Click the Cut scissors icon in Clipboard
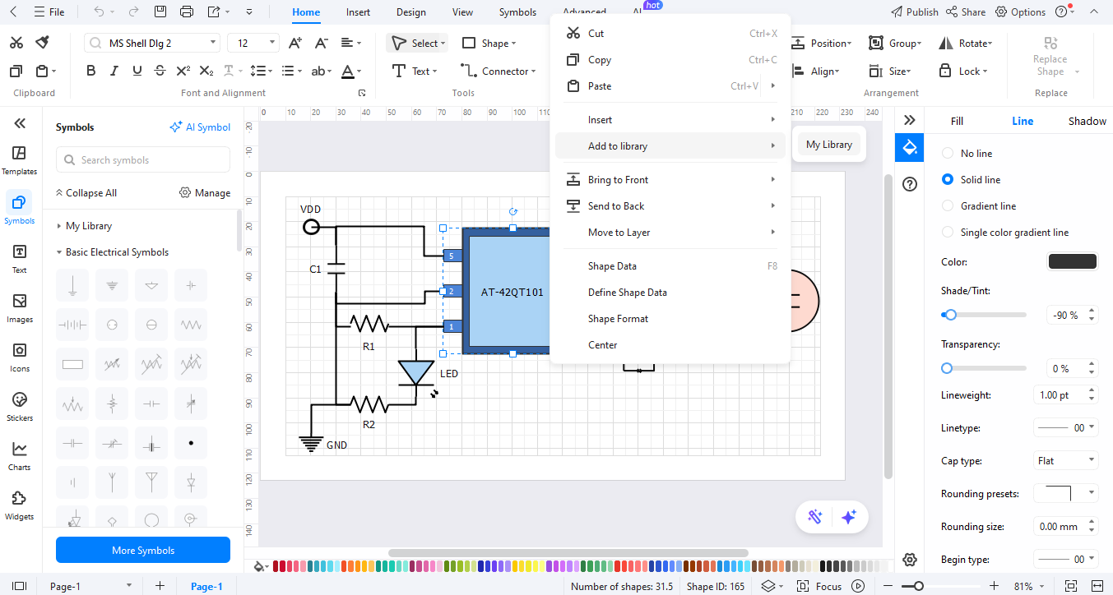The width and height of the screenshot is (1113, 595). [16, 42]
